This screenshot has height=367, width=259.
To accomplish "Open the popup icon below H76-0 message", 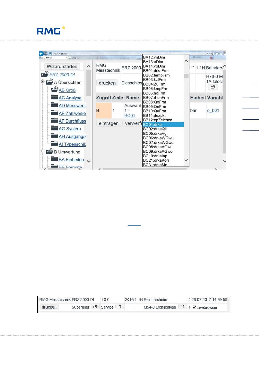I will click(x=213, y=87).
